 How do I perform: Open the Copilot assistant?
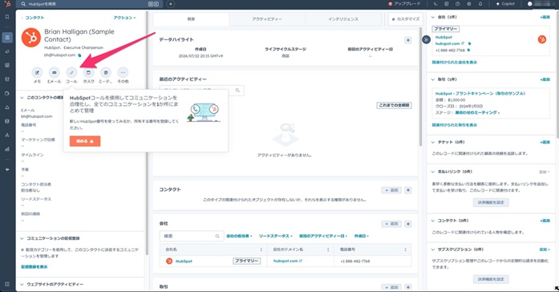click(505, 4)
